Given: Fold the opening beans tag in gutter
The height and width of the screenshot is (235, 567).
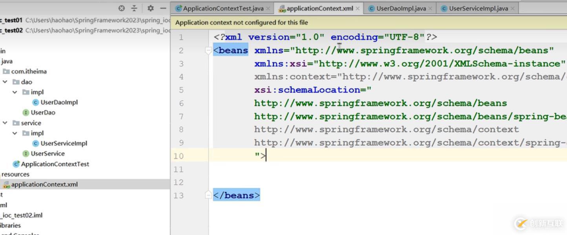Looking at the screenshot, I should pos(209,50).
